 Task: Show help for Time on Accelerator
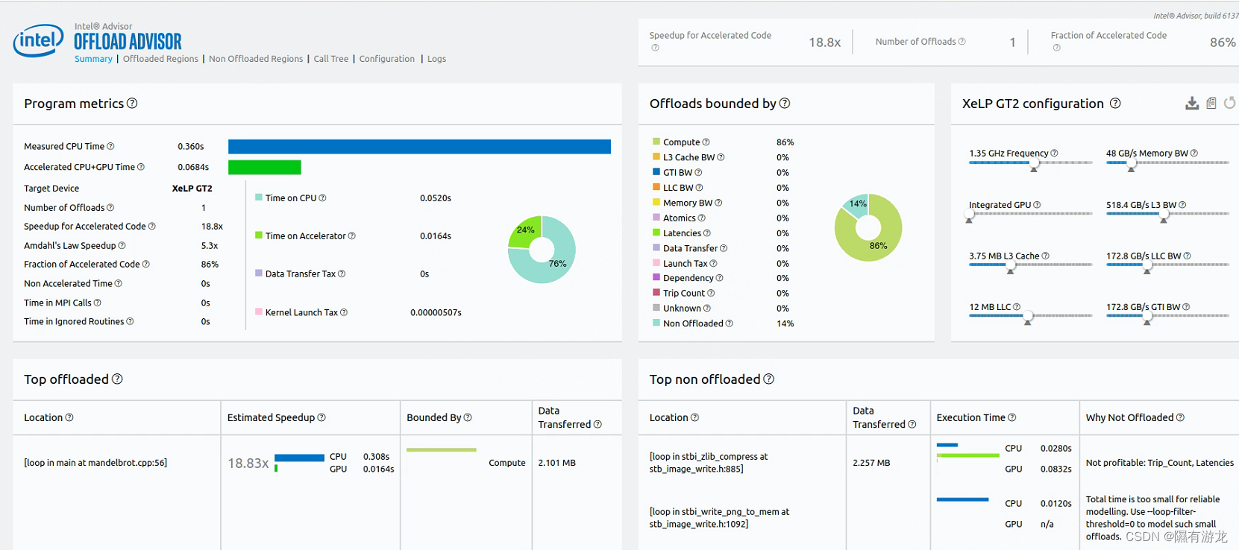352,236
